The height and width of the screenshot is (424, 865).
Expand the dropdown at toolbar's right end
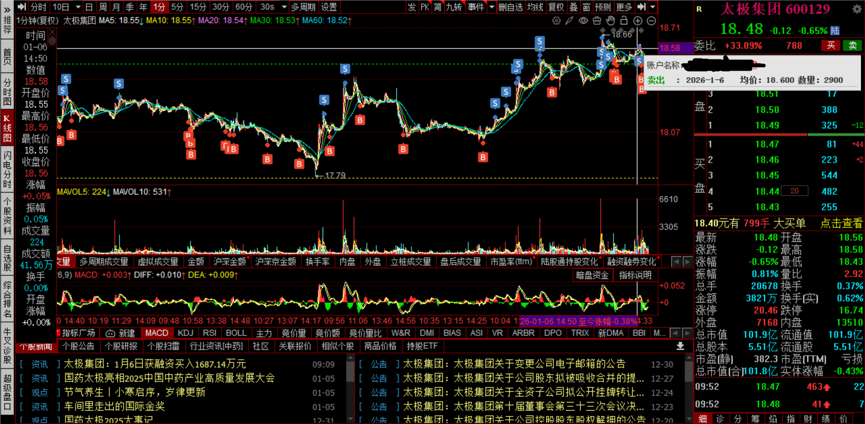[x=653, y=7]
